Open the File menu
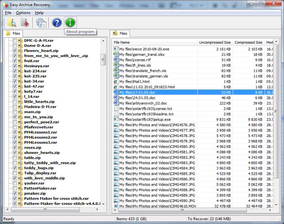 [8, 13]
